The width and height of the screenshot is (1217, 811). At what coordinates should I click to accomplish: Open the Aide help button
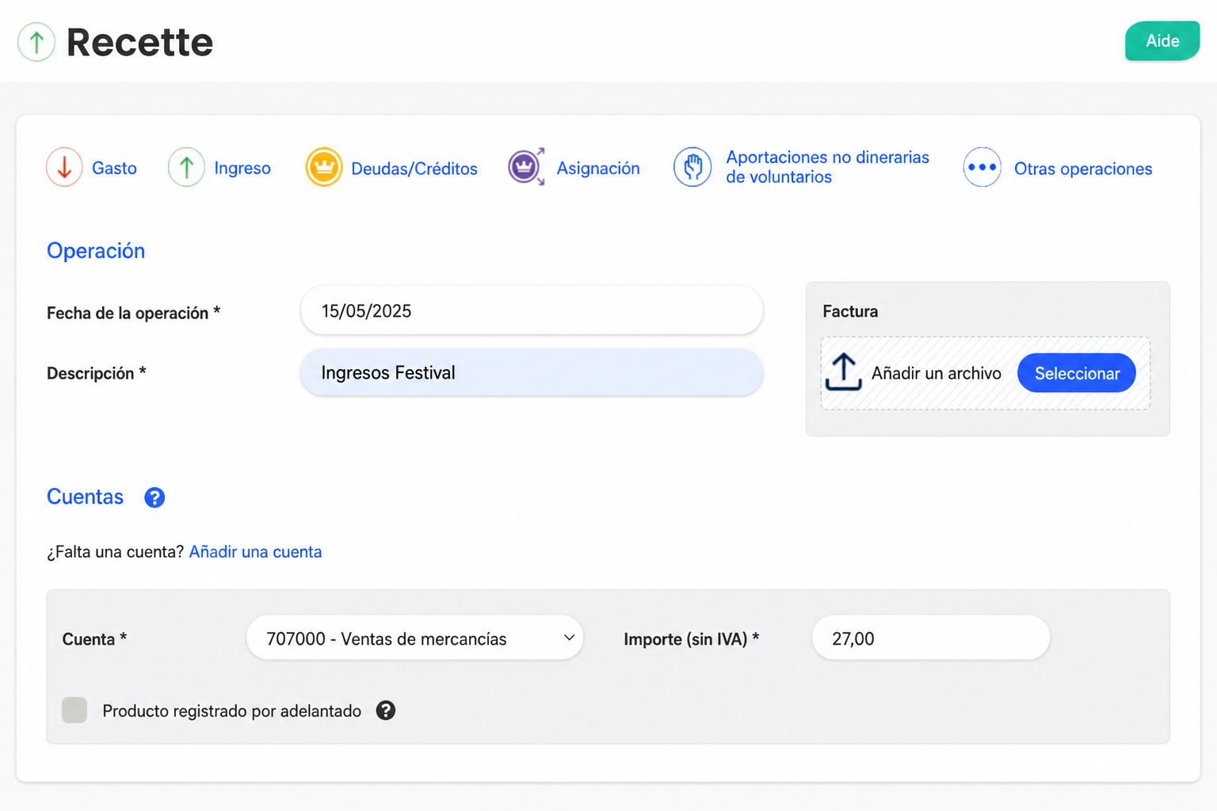[x=1162, y=41]
